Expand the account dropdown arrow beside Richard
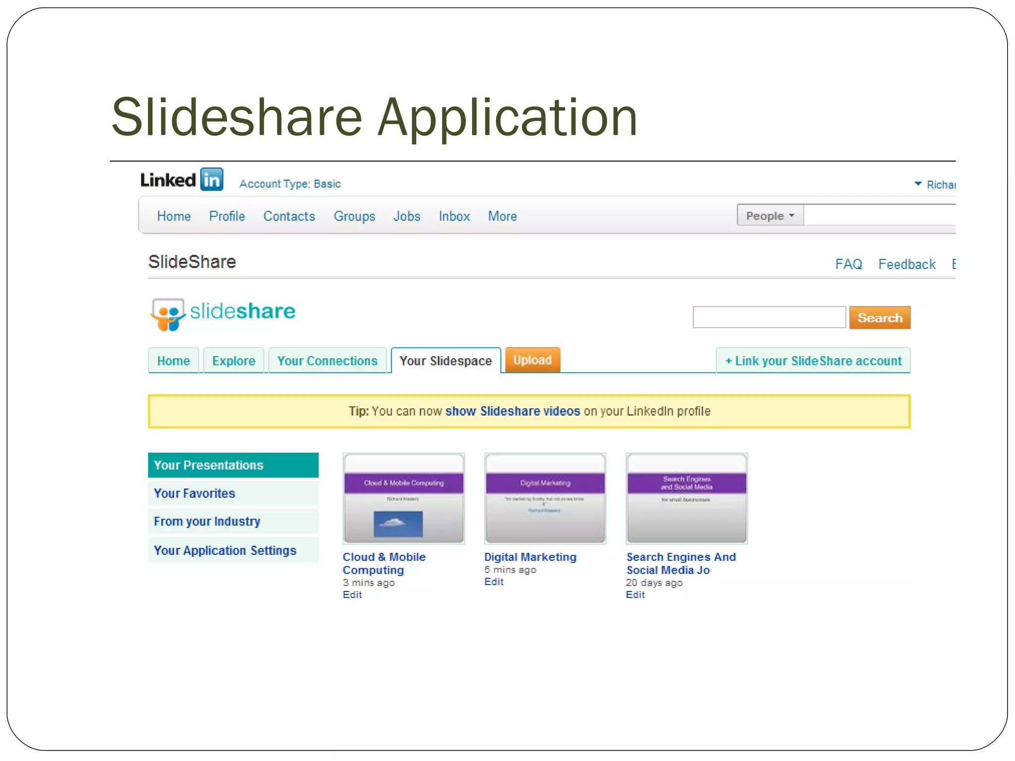Viewport: 1015px width, 761px height. tap(918, 184)
